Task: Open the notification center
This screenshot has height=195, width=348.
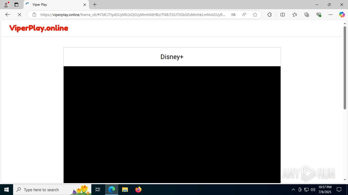Action: click(339, 190)
